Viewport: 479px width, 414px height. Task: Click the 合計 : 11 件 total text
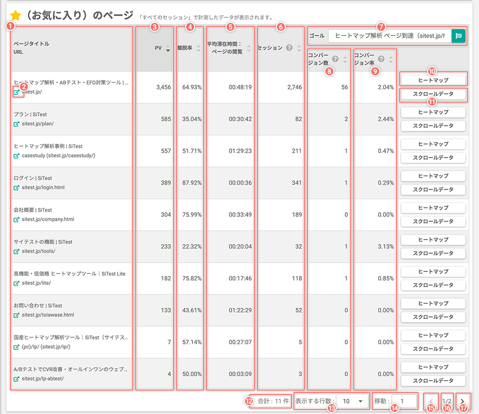click(273, 401)
